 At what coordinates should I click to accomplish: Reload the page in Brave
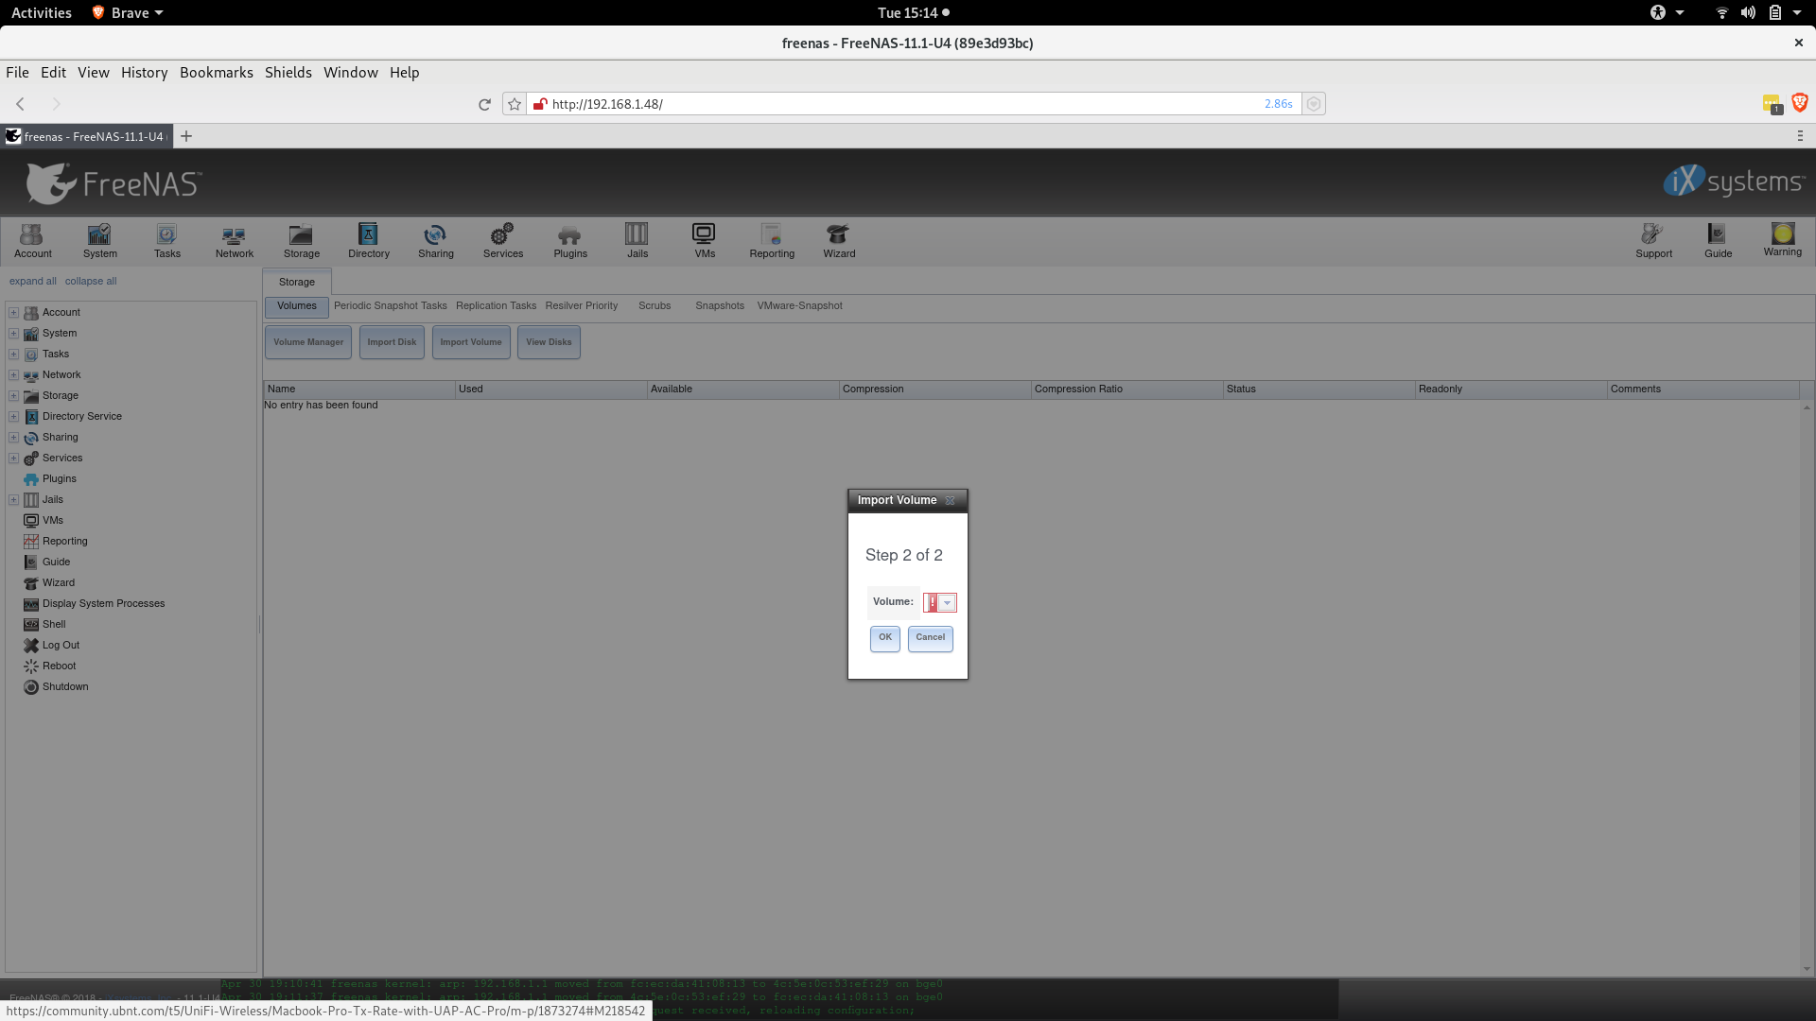[x=484, y=104]
